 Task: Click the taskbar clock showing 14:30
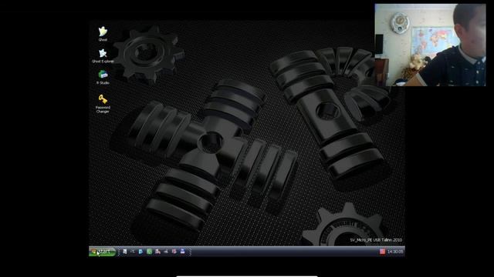point(395,252)
